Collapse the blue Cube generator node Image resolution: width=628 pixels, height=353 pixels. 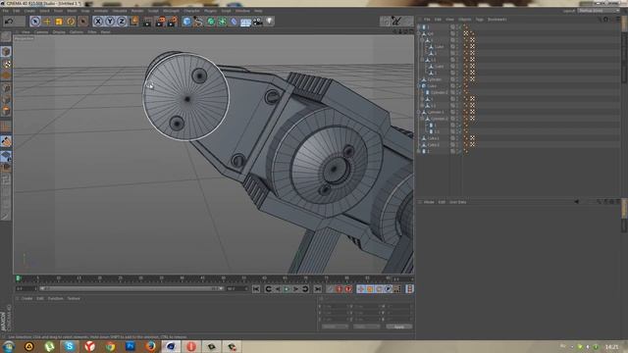coord(419,86)
